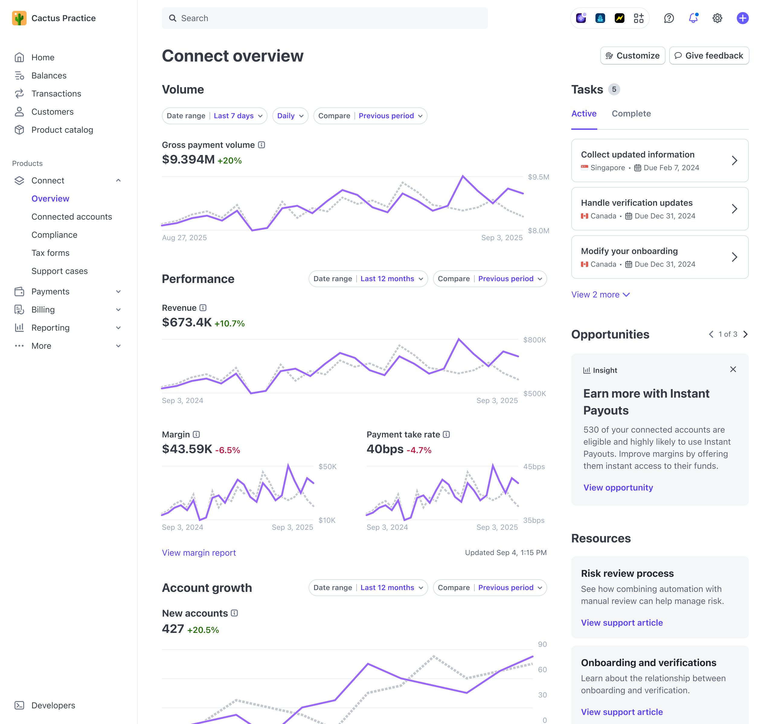The height and width of the screenshot is (724, 773).
Task: Select the Overview menu under Connect
Action: (50, 198)
